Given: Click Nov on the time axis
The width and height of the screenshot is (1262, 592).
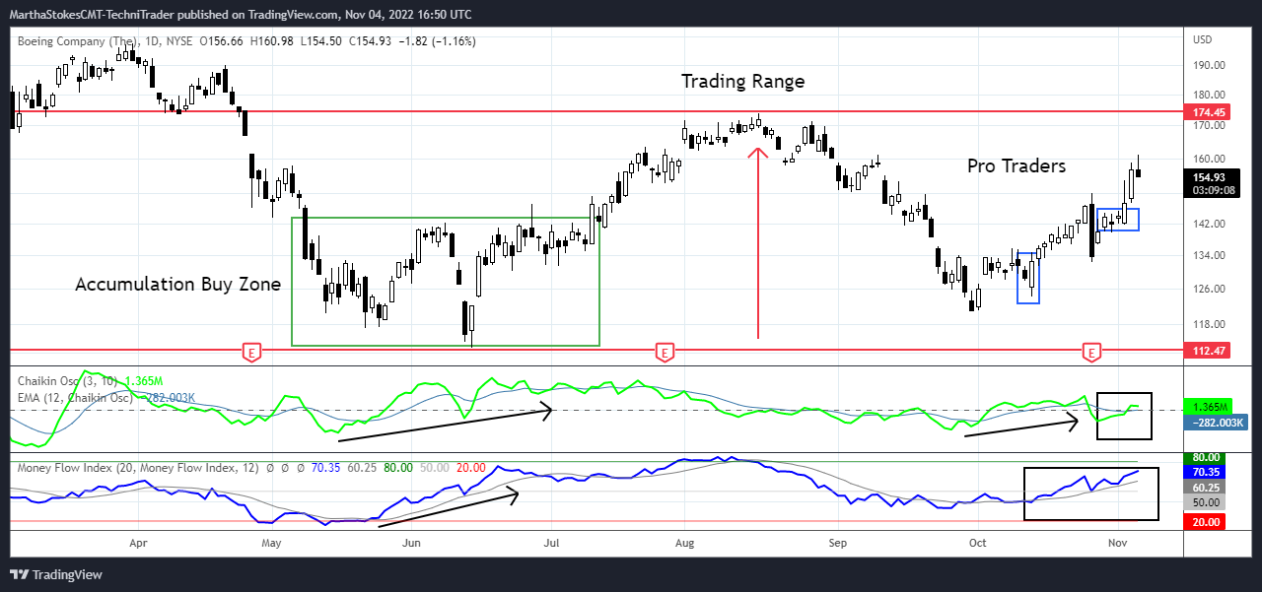Looking at the screenshot, I should click(x=1117, y=543).
